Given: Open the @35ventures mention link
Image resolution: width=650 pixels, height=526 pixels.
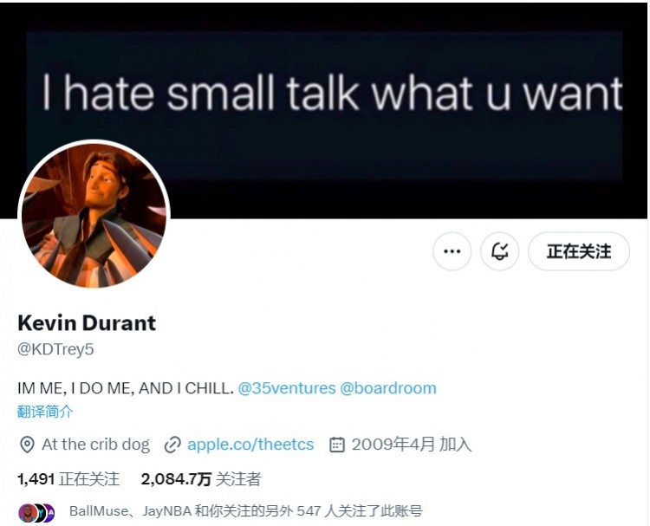Looking at the screenshot, I should tap(287, 388).
